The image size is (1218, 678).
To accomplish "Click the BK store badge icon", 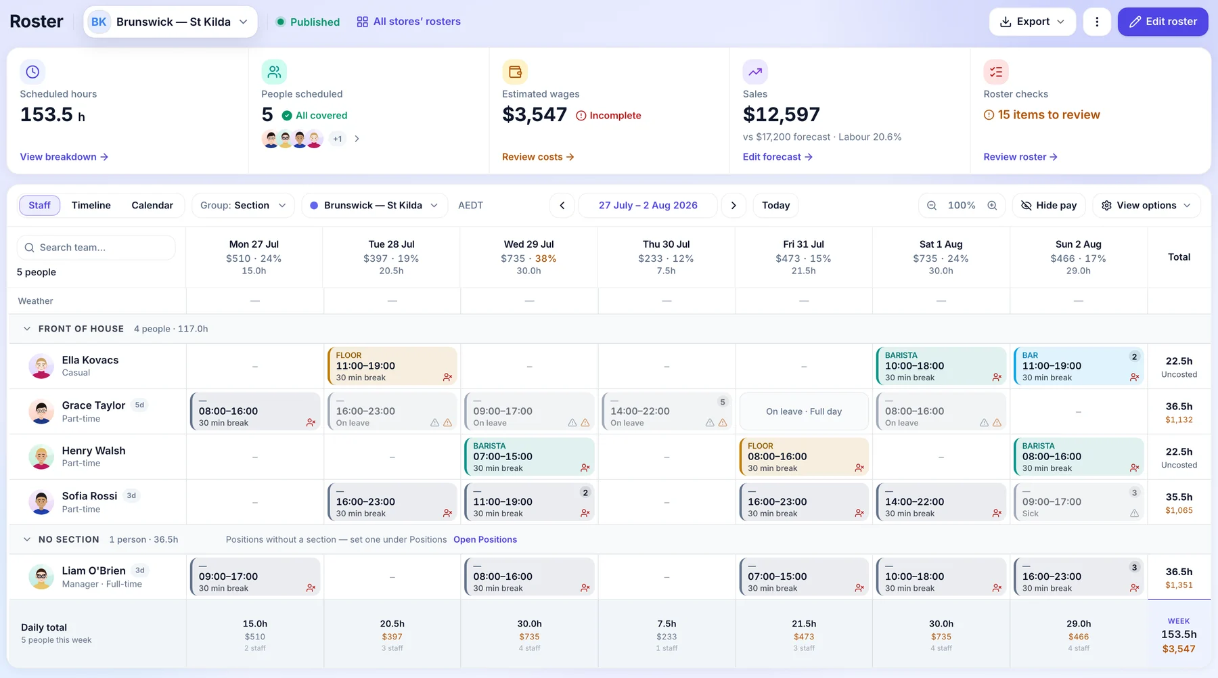I will pyautogui.click(x=99, y=22).
